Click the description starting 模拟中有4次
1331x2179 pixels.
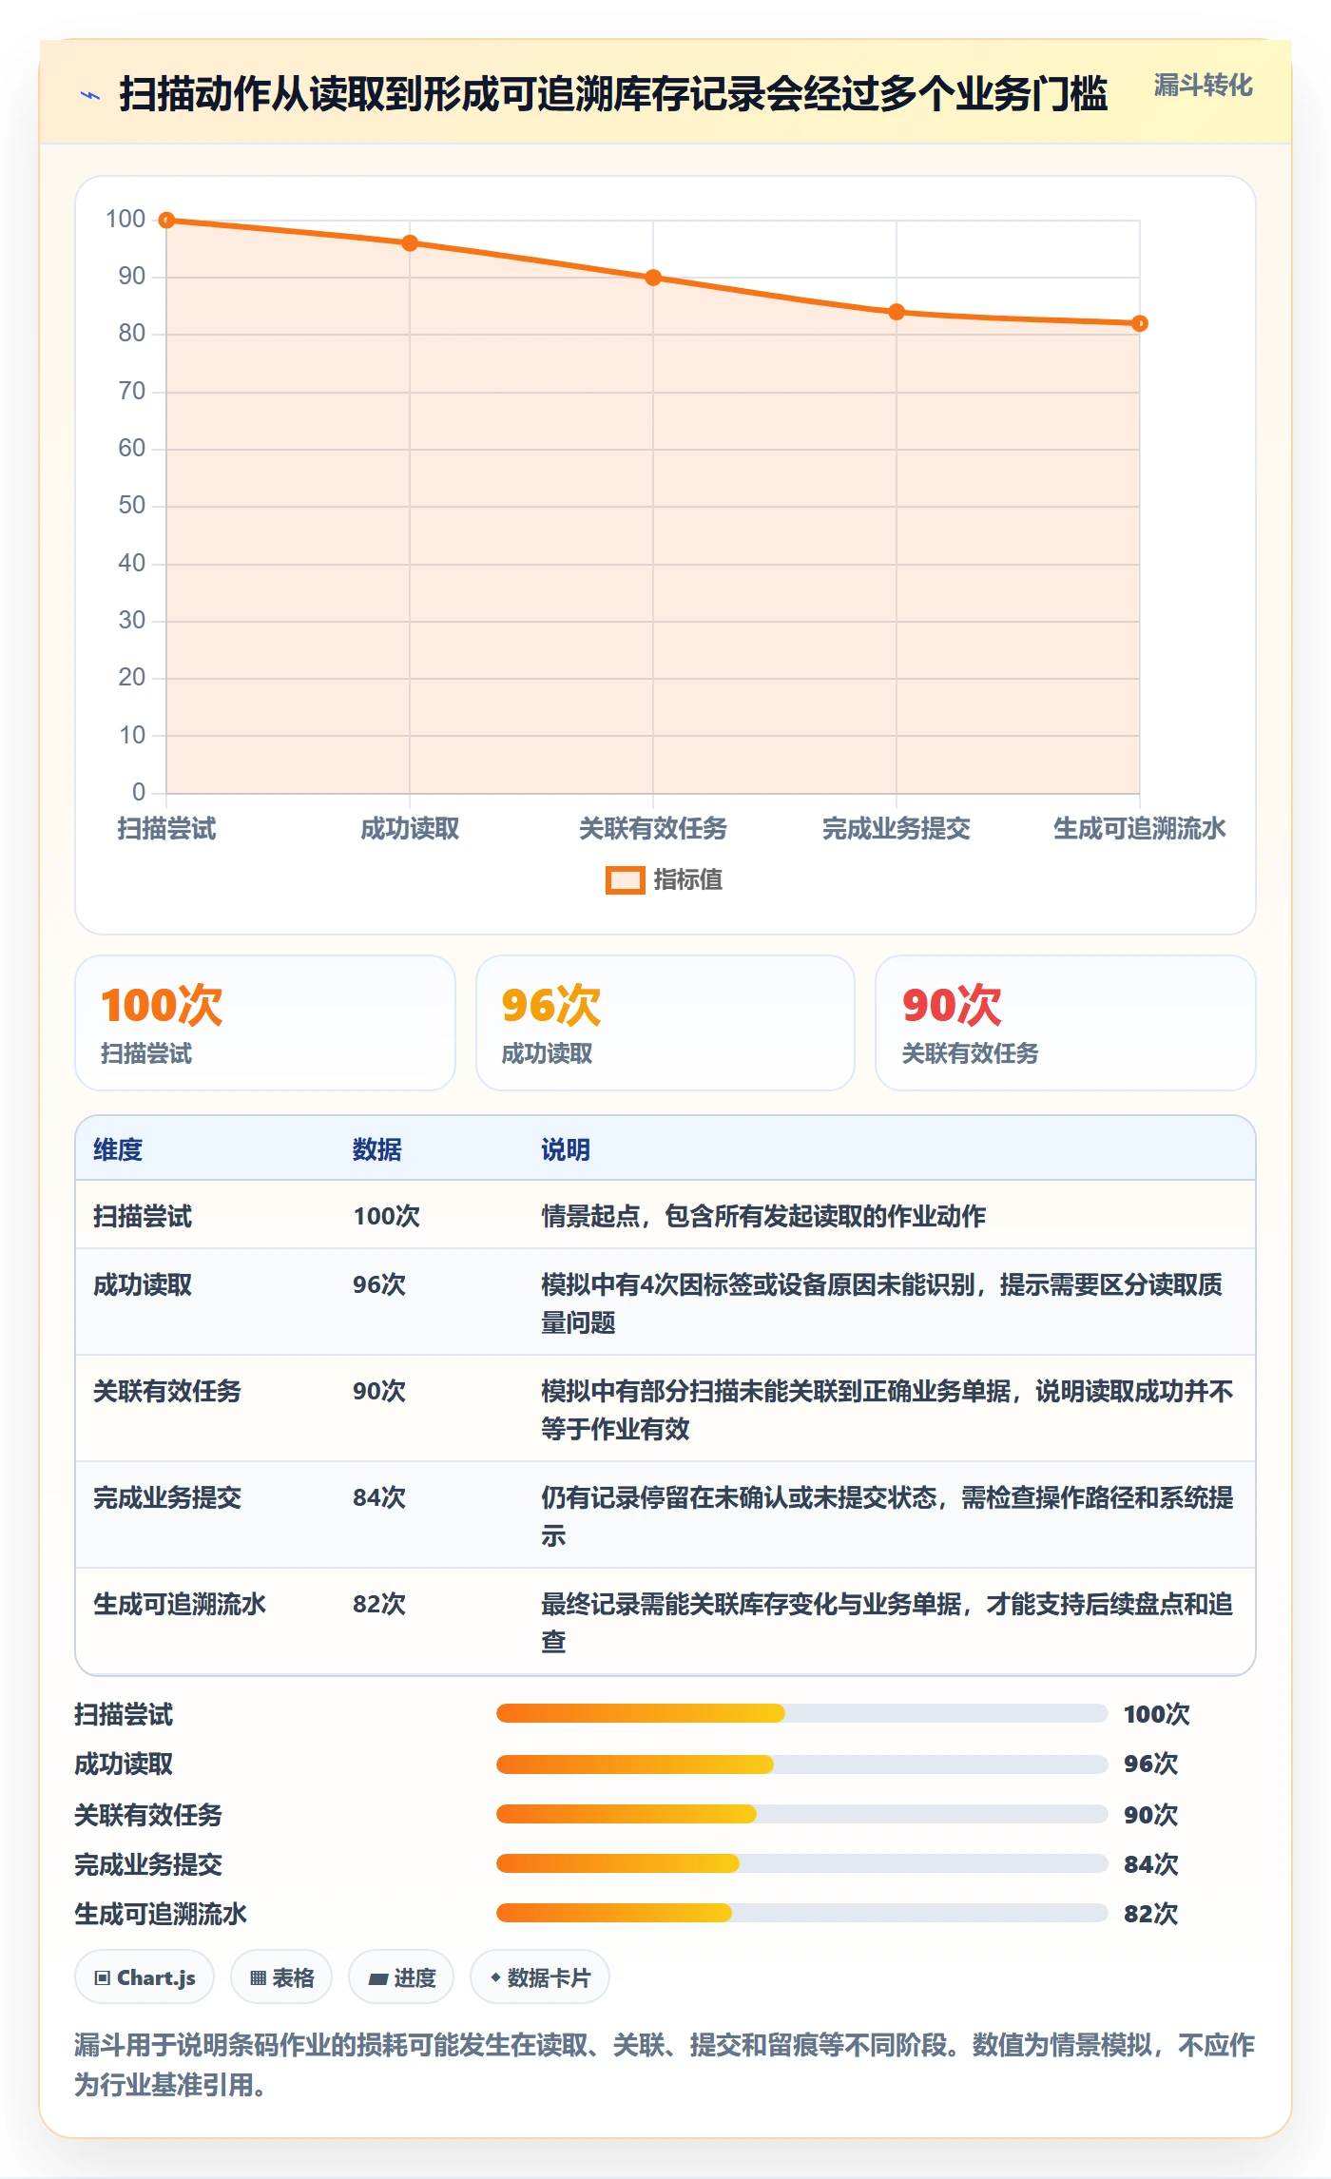[x=882, y=1303]
